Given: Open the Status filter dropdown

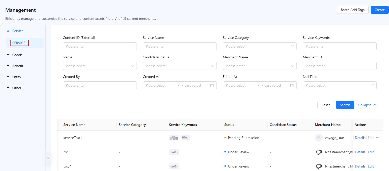Looking at the screenshot, I should click(x=100, y=66).
